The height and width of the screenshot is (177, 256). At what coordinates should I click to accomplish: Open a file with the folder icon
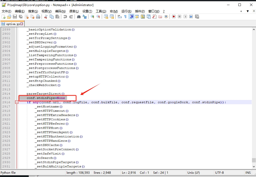(9, 17)
